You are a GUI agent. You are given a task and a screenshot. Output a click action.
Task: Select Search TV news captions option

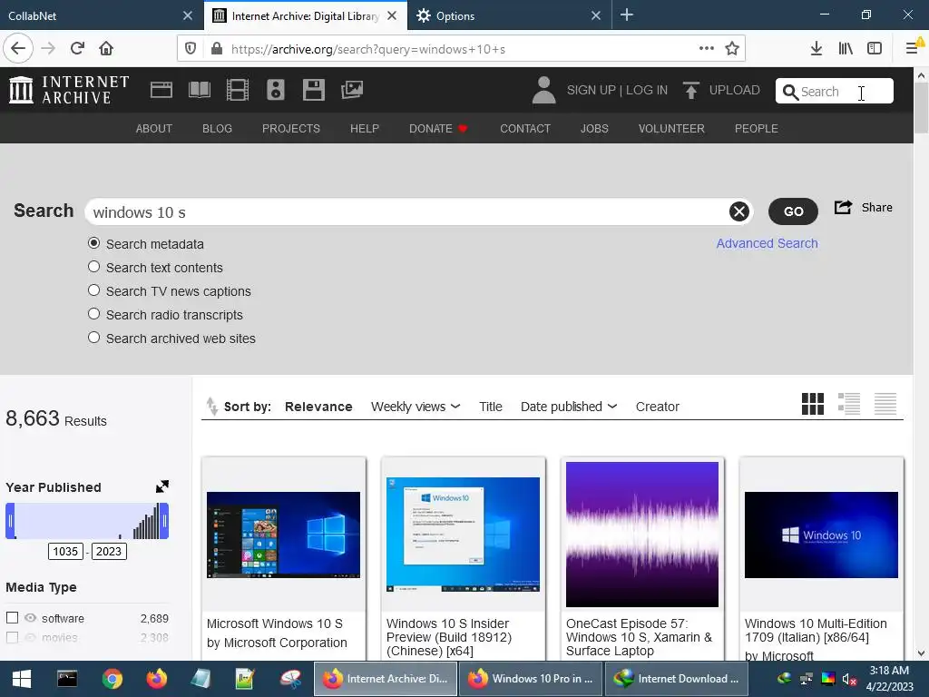point(93,290)
